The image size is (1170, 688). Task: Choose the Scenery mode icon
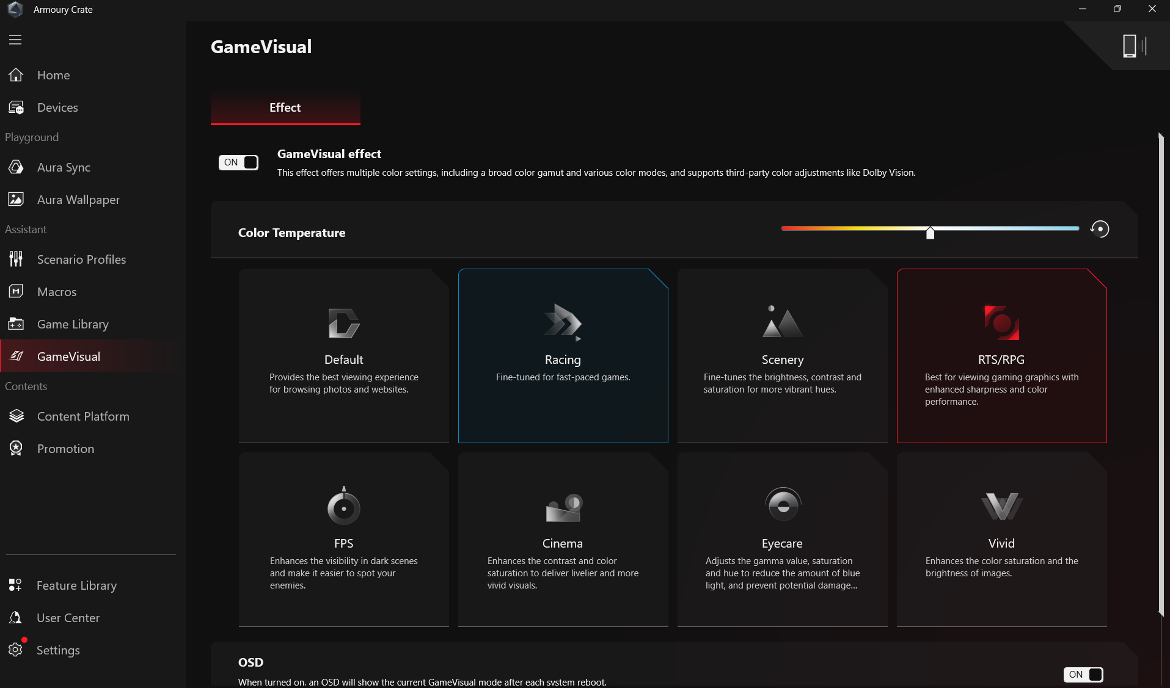(x=782, y=322)
